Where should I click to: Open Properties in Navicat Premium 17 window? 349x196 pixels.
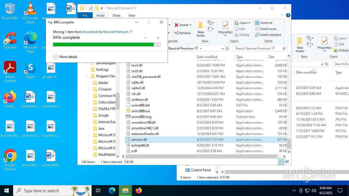click(x=225, y=29)
